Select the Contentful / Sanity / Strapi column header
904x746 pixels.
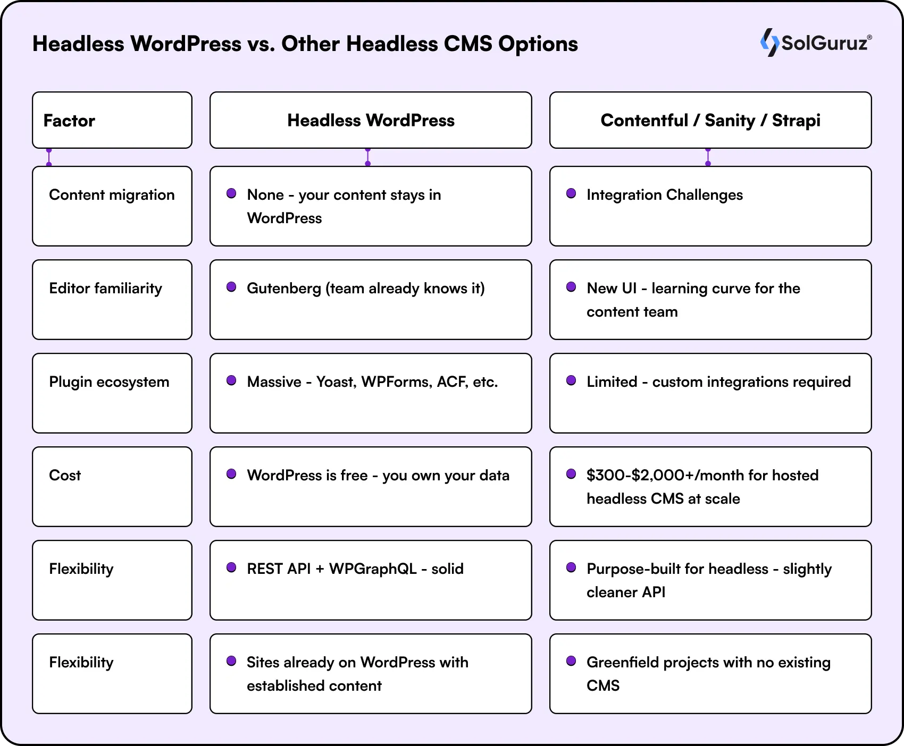(710, 120)
